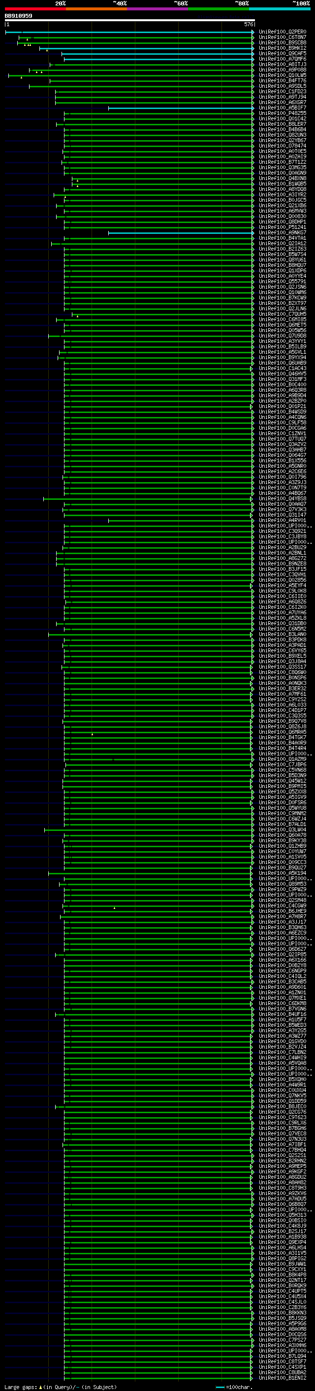Click the green ~80% legend segment
Image resolution: width=315 pixels, height=1391 pixels.
(219, 9)
